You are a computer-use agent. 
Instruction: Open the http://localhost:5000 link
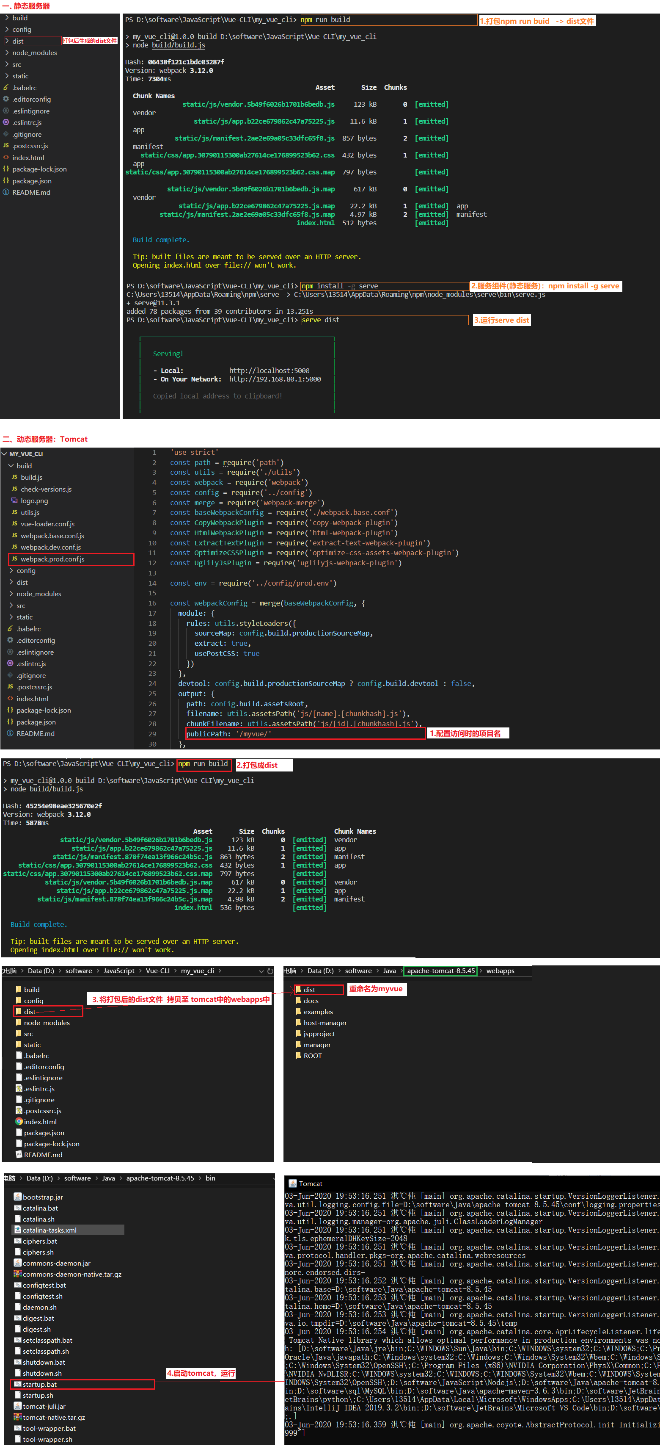[269, 370]
